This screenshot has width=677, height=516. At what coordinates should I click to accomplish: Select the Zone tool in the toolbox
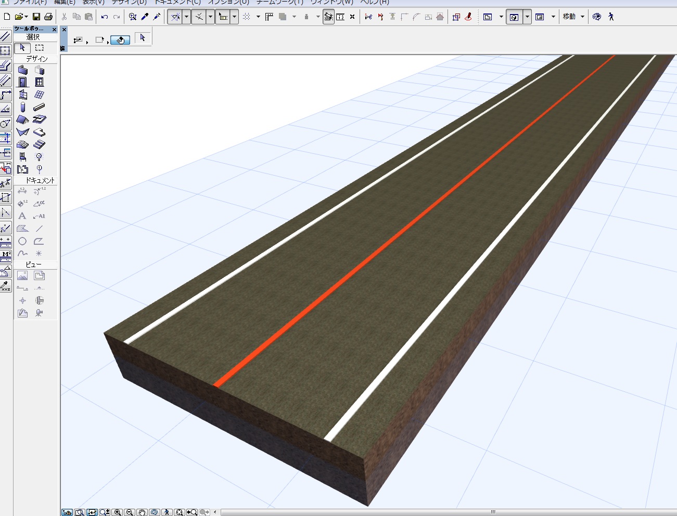click(22, 169)
